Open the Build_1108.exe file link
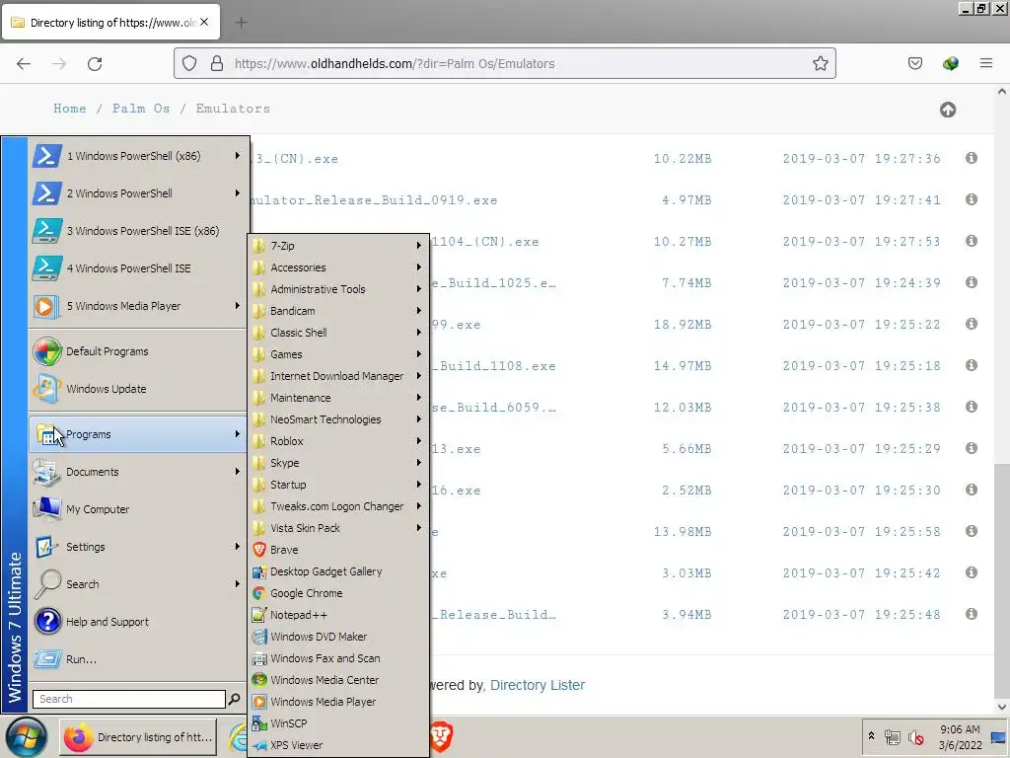The height and width of the screenshot is (758, 1010). 493,365
